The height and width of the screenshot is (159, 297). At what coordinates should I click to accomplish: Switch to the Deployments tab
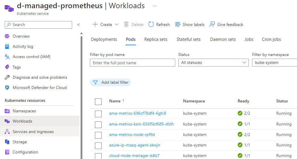pos(104,39)
